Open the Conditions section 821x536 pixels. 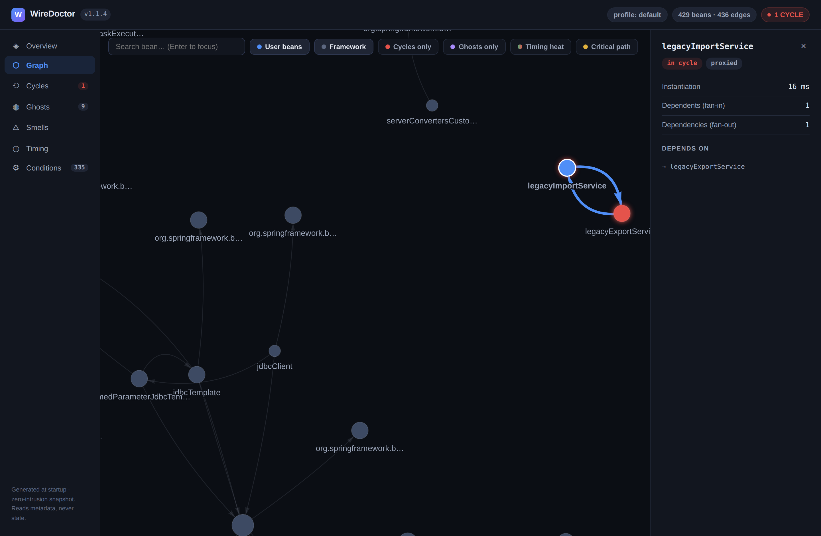[50, 168]
